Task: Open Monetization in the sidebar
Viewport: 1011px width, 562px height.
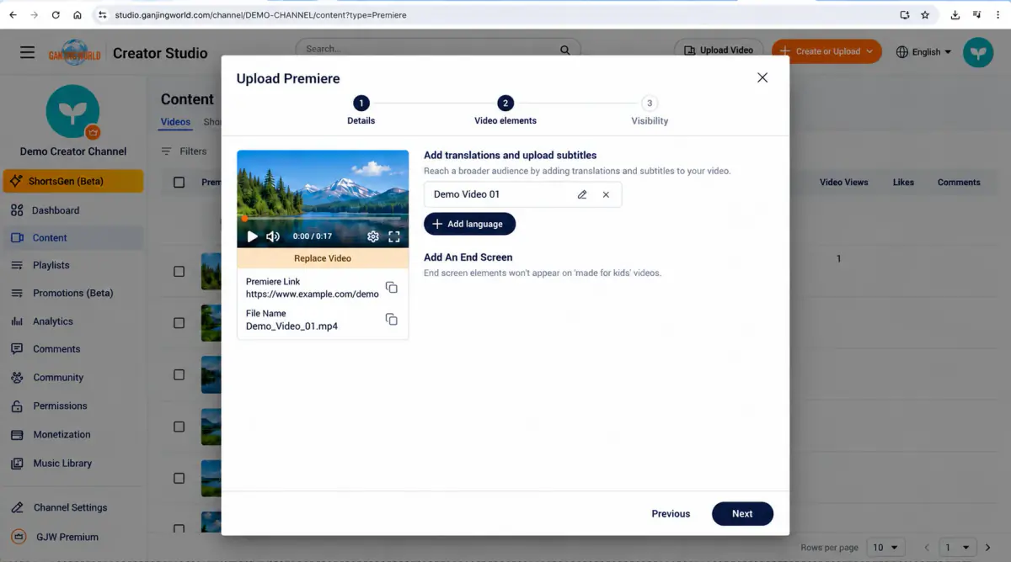Action: coord(72,434)
